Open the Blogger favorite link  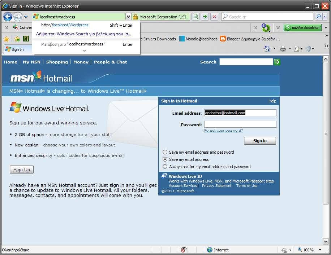250,39
